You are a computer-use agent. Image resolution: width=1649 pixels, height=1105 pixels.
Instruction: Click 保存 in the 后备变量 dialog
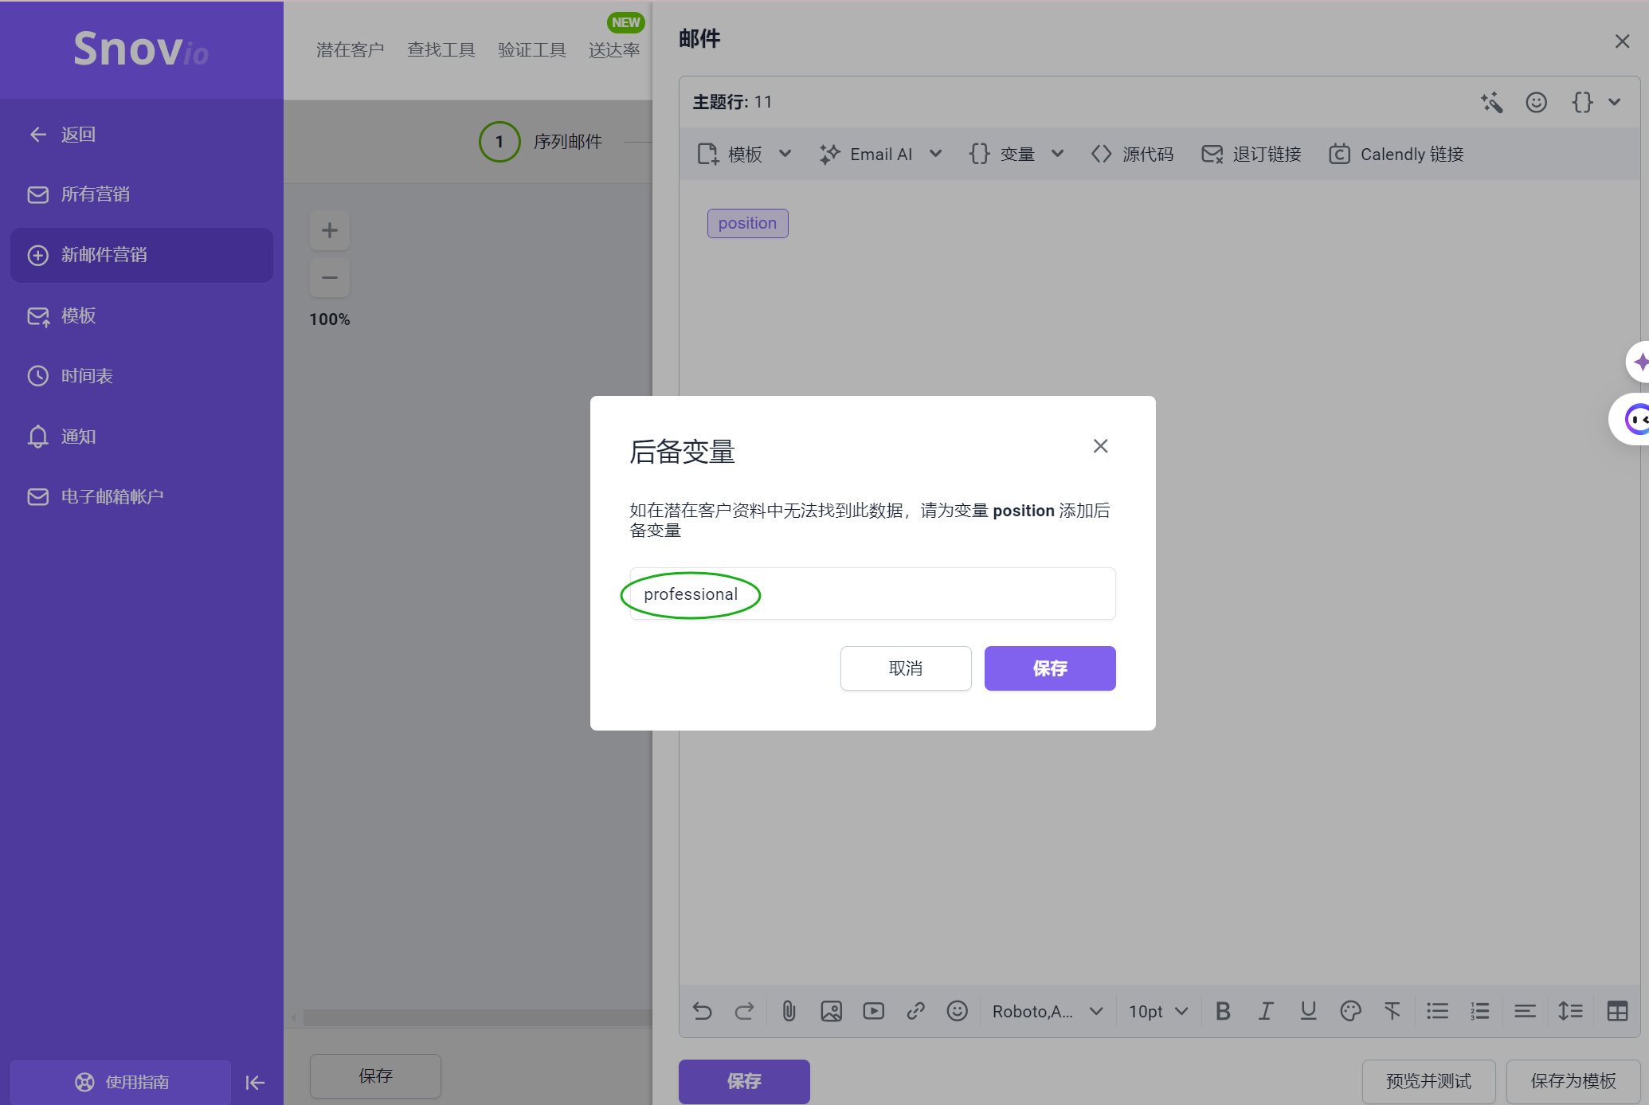[1050, 668]
